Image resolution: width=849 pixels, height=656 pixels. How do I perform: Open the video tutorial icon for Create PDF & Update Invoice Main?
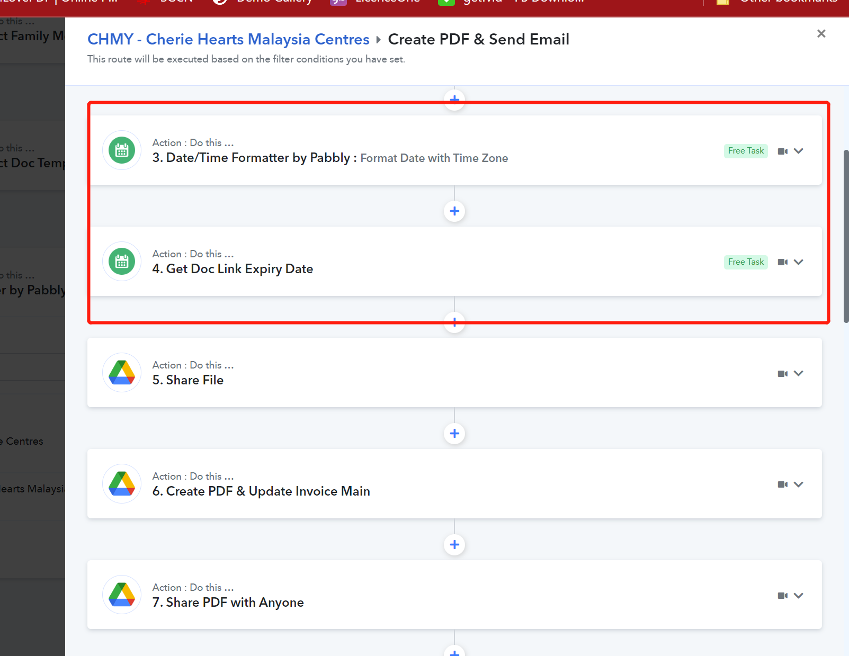click(783, 485)
